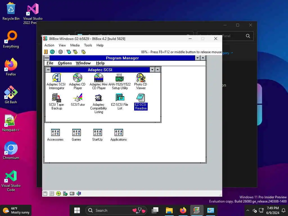Select the StartUp program group
Screen dimensions: 288x216
coord(98,135)
